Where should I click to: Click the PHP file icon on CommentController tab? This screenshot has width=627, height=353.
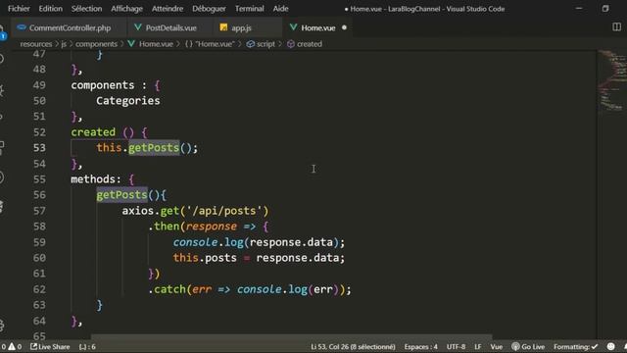22,27
